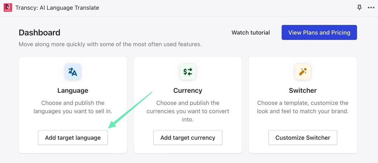Click the Switcher card description text
This screenshot has width=378, height=163.
click(303, 107)
